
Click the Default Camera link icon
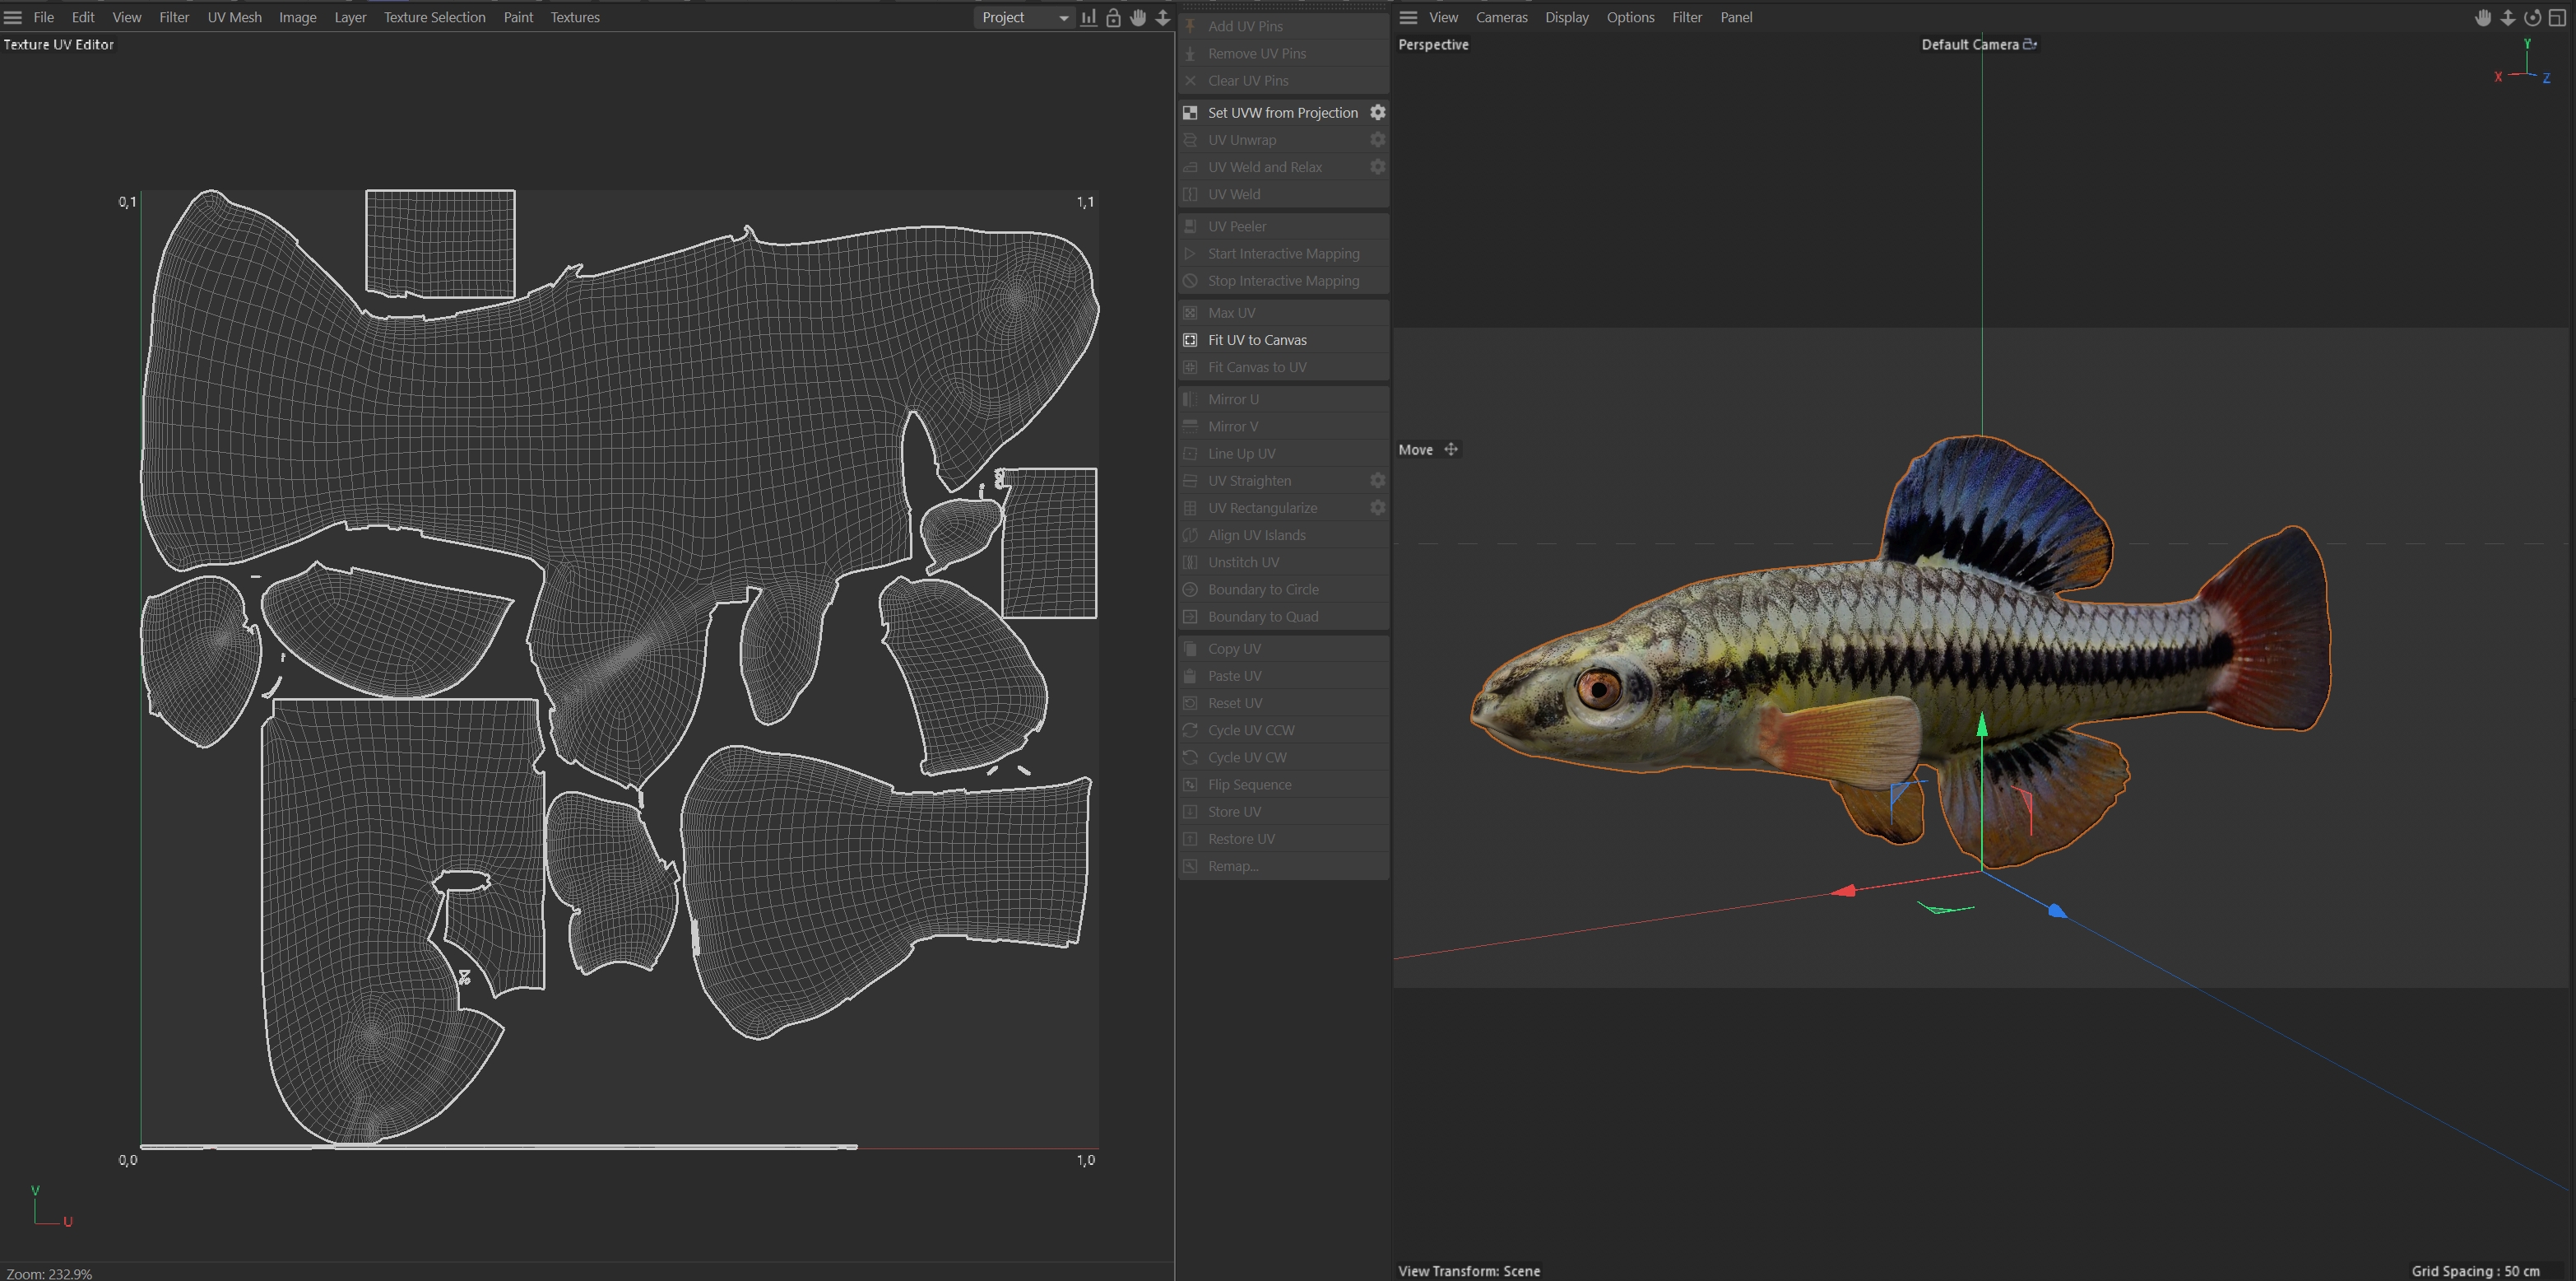pos(2030,44)
